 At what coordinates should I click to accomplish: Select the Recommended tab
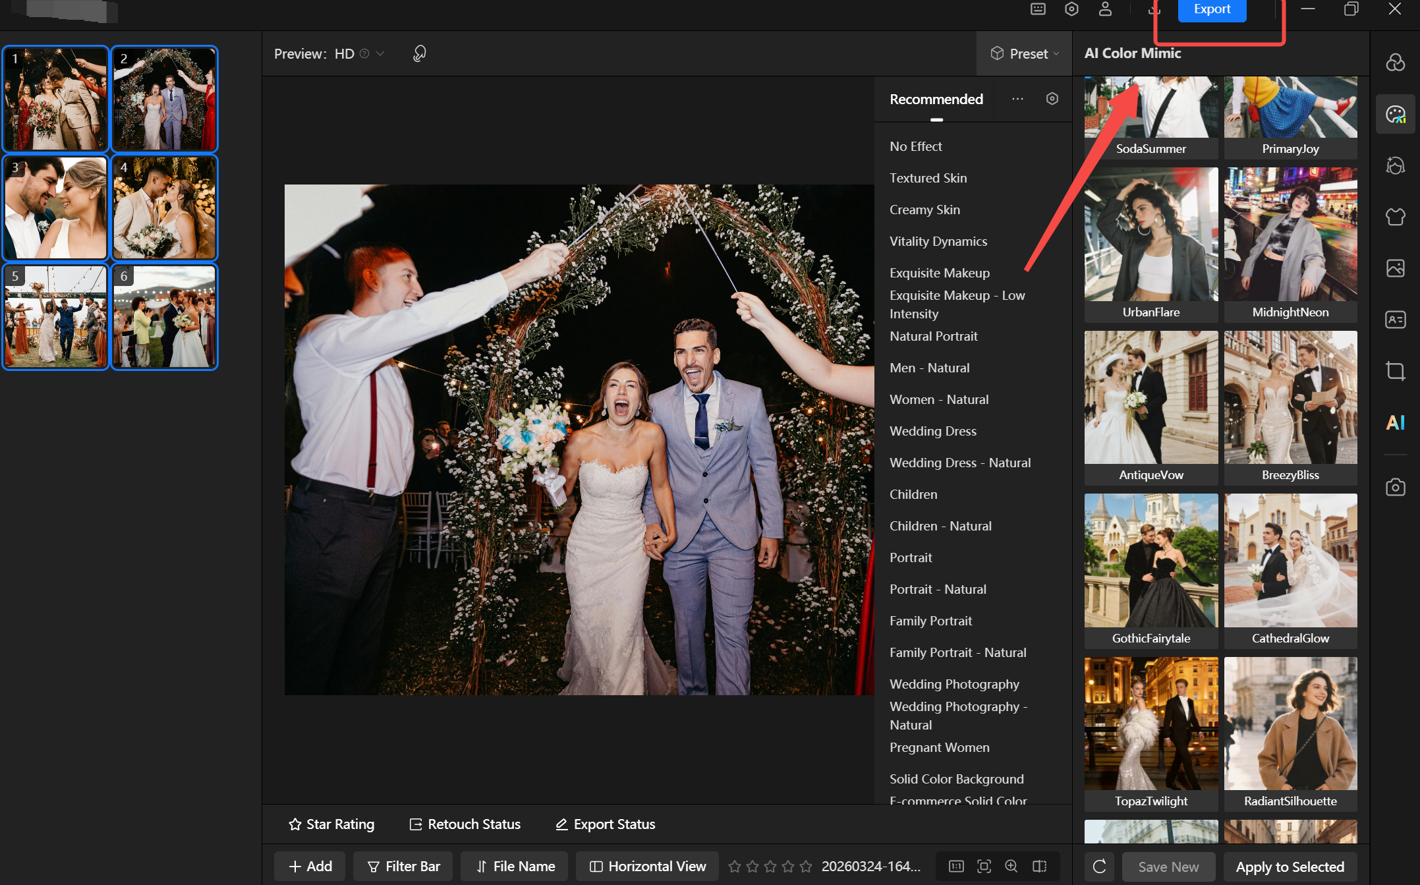click(936, 100)
